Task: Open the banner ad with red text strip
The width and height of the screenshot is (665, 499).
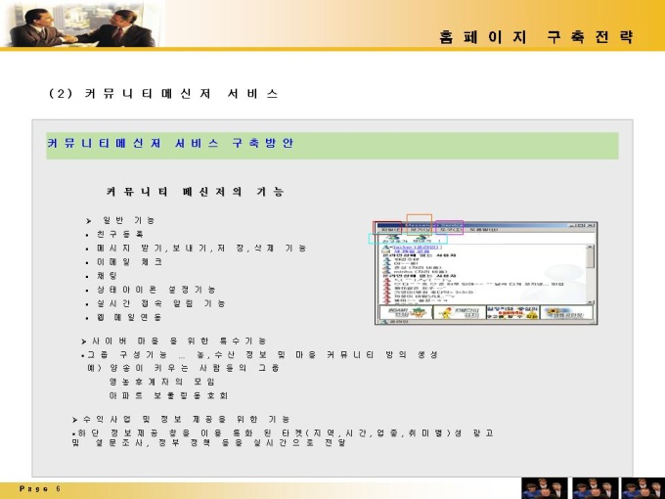Action: [x=512, y=312]
